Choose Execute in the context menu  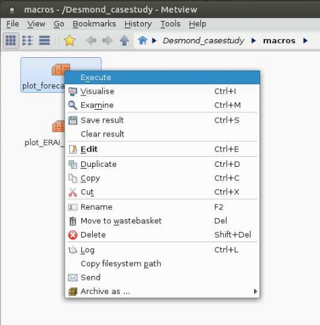click(x=162, y=77)
